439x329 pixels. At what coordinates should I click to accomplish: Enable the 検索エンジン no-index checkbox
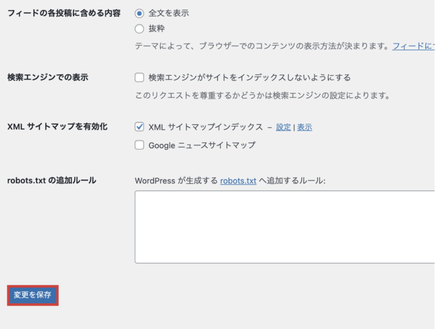coord(139,78)
